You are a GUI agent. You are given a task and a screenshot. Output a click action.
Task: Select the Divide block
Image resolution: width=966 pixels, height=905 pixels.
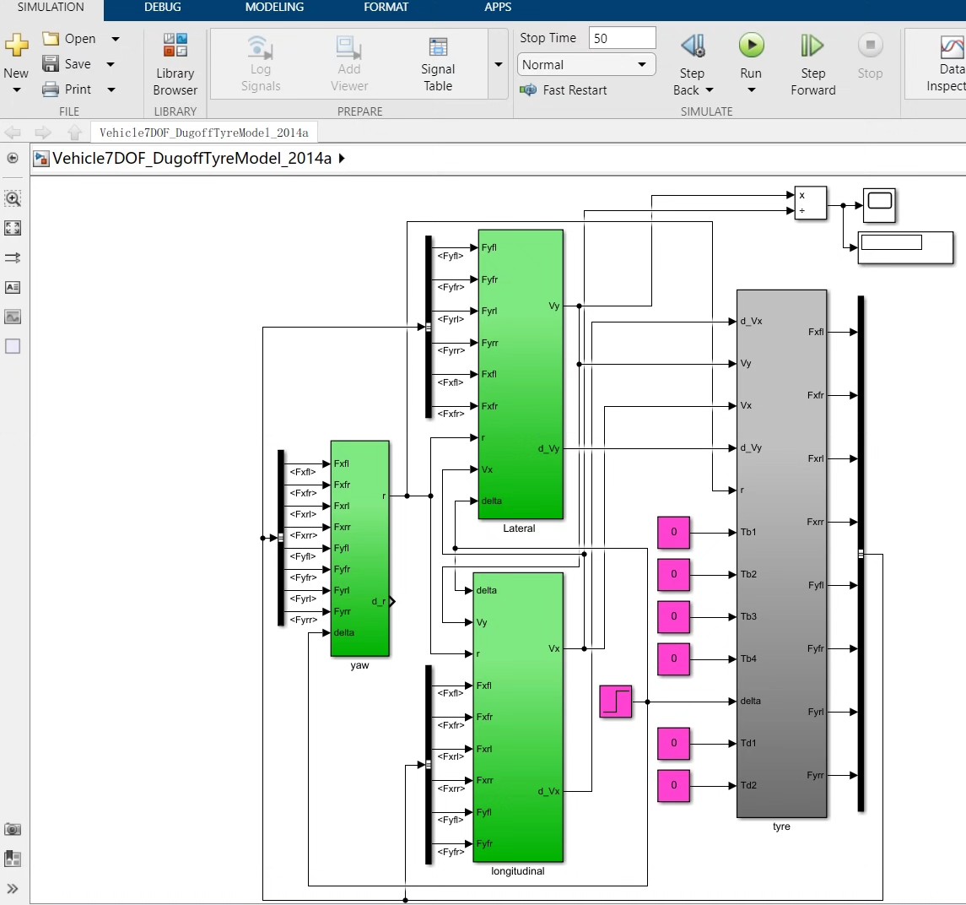(x=810, y=203)
